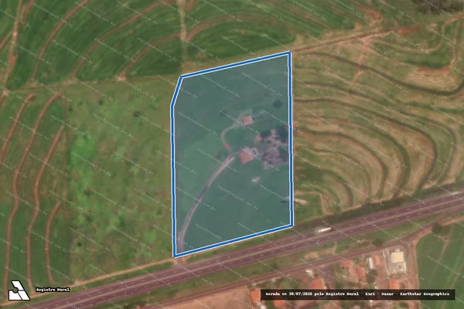Click the lone dark tree in parcel's upper right
The height and width of the screenshot is (309, 464).
click(278, 104)
